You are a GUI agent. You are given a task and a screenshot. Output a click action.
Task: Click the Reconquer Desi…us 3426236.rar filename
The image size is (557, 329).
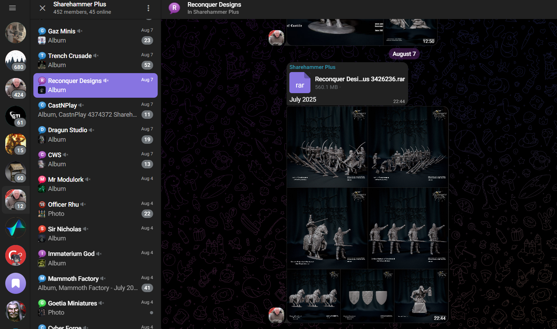tap(360, 79)
